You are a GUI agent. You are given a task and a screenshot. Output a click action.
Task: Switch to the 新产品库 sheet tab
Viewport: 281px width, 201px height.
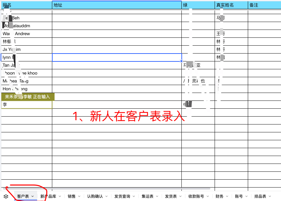click(48, 196)
